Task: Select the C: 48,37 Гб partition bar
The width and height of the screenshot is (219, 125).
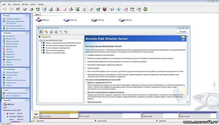Action: (x=59, y=115)
